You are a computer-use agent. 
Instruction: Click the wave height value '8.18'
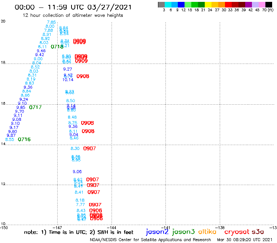80,200
